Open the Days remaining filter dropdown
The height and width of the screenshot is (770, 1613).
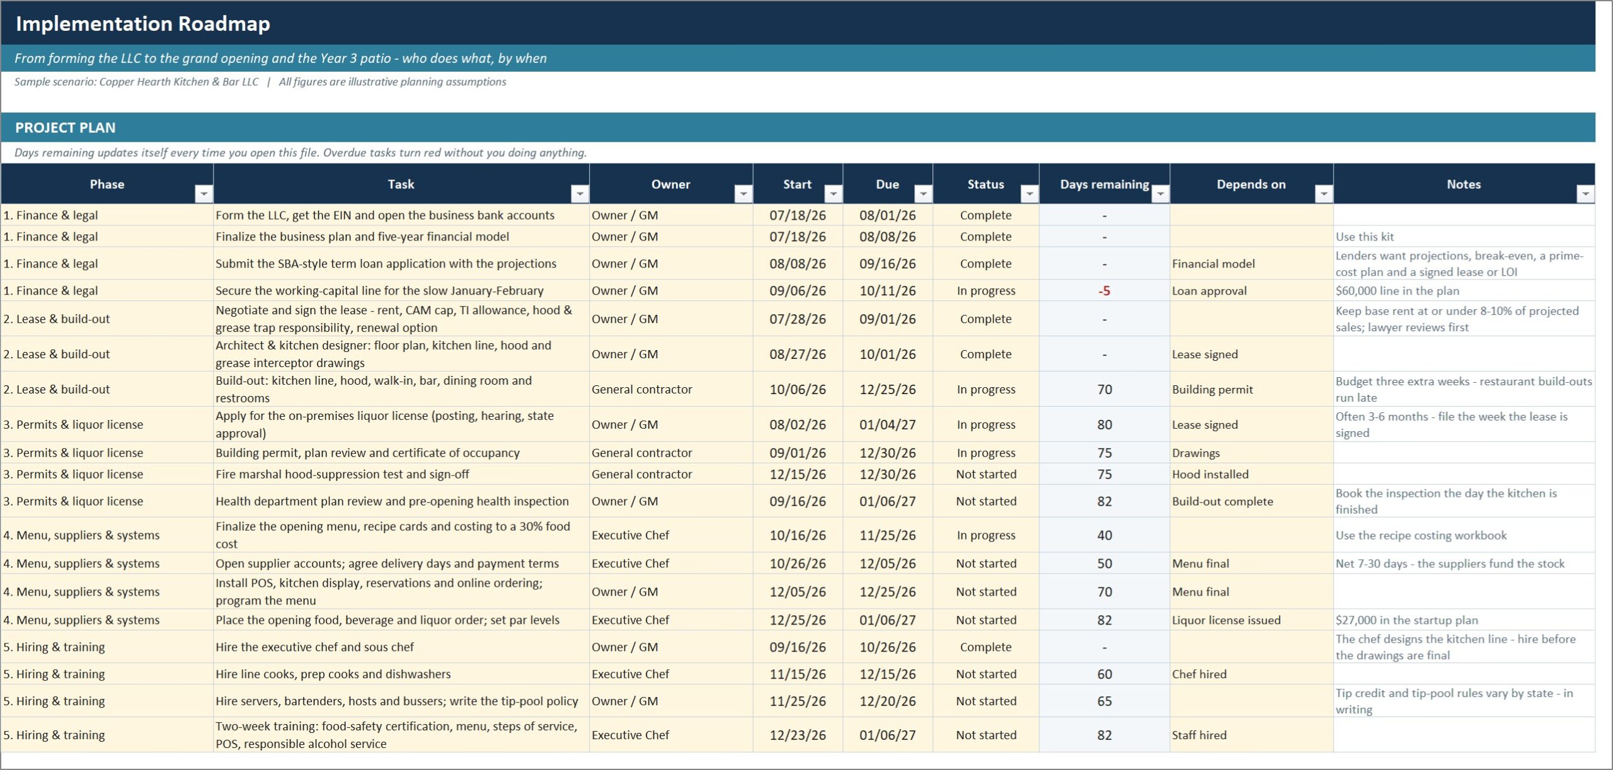tap(1161, 194)
